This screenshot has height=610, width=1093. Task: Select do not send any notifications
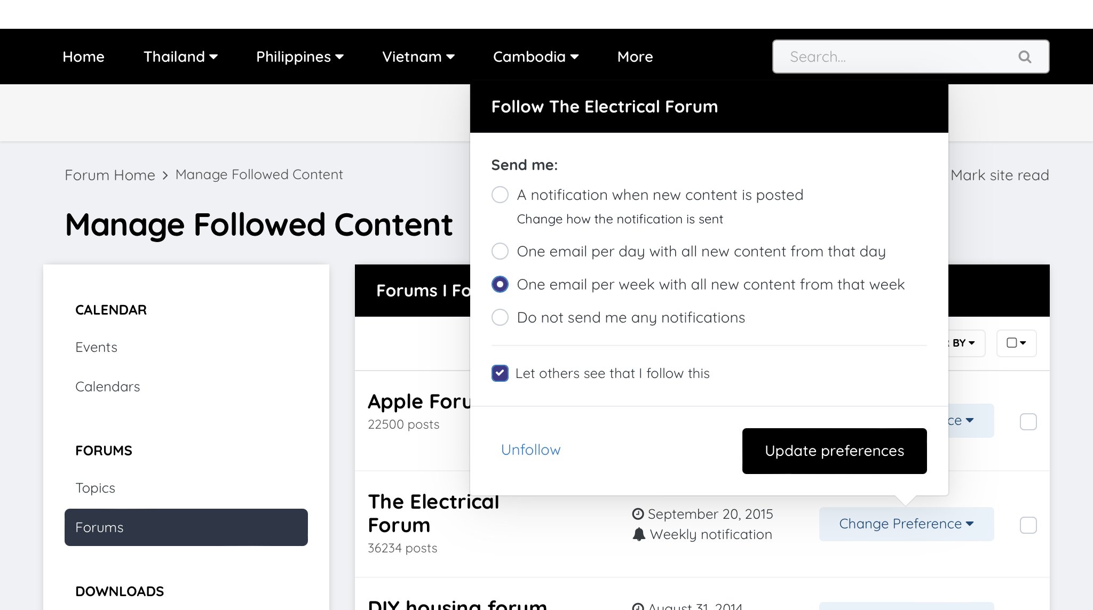(500, 317)
